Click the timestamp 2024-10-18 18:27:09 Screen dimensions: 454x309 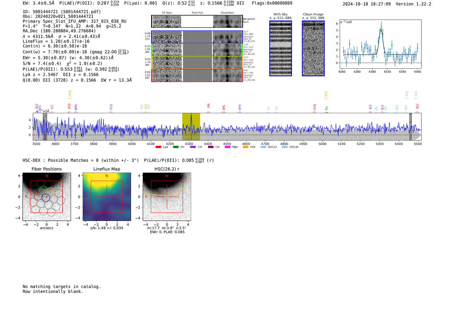[x=367, y=4]
